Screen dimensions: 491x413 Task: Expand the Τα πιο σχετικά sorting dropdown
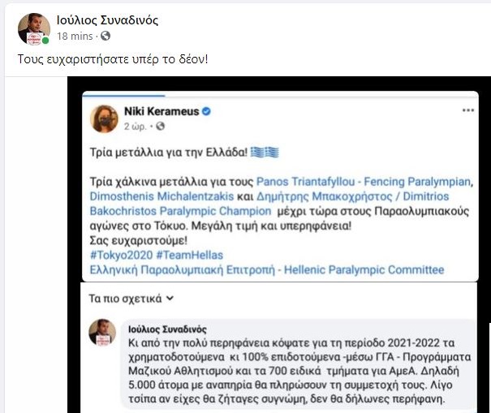(131, 299)
